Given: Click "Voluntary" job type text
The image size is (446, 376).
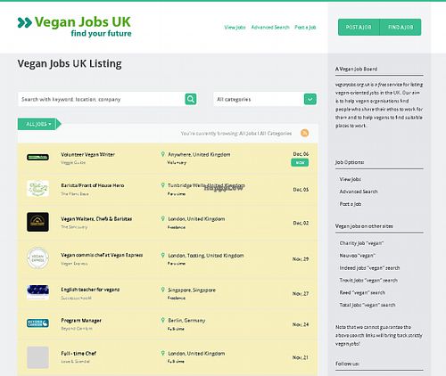Looking at the screenshot, I should point(177,162).
